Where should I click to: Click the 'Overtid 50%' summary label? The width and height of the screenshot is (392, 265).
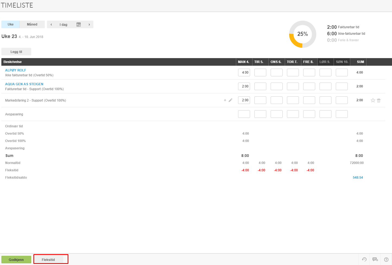tap(15, 134)
